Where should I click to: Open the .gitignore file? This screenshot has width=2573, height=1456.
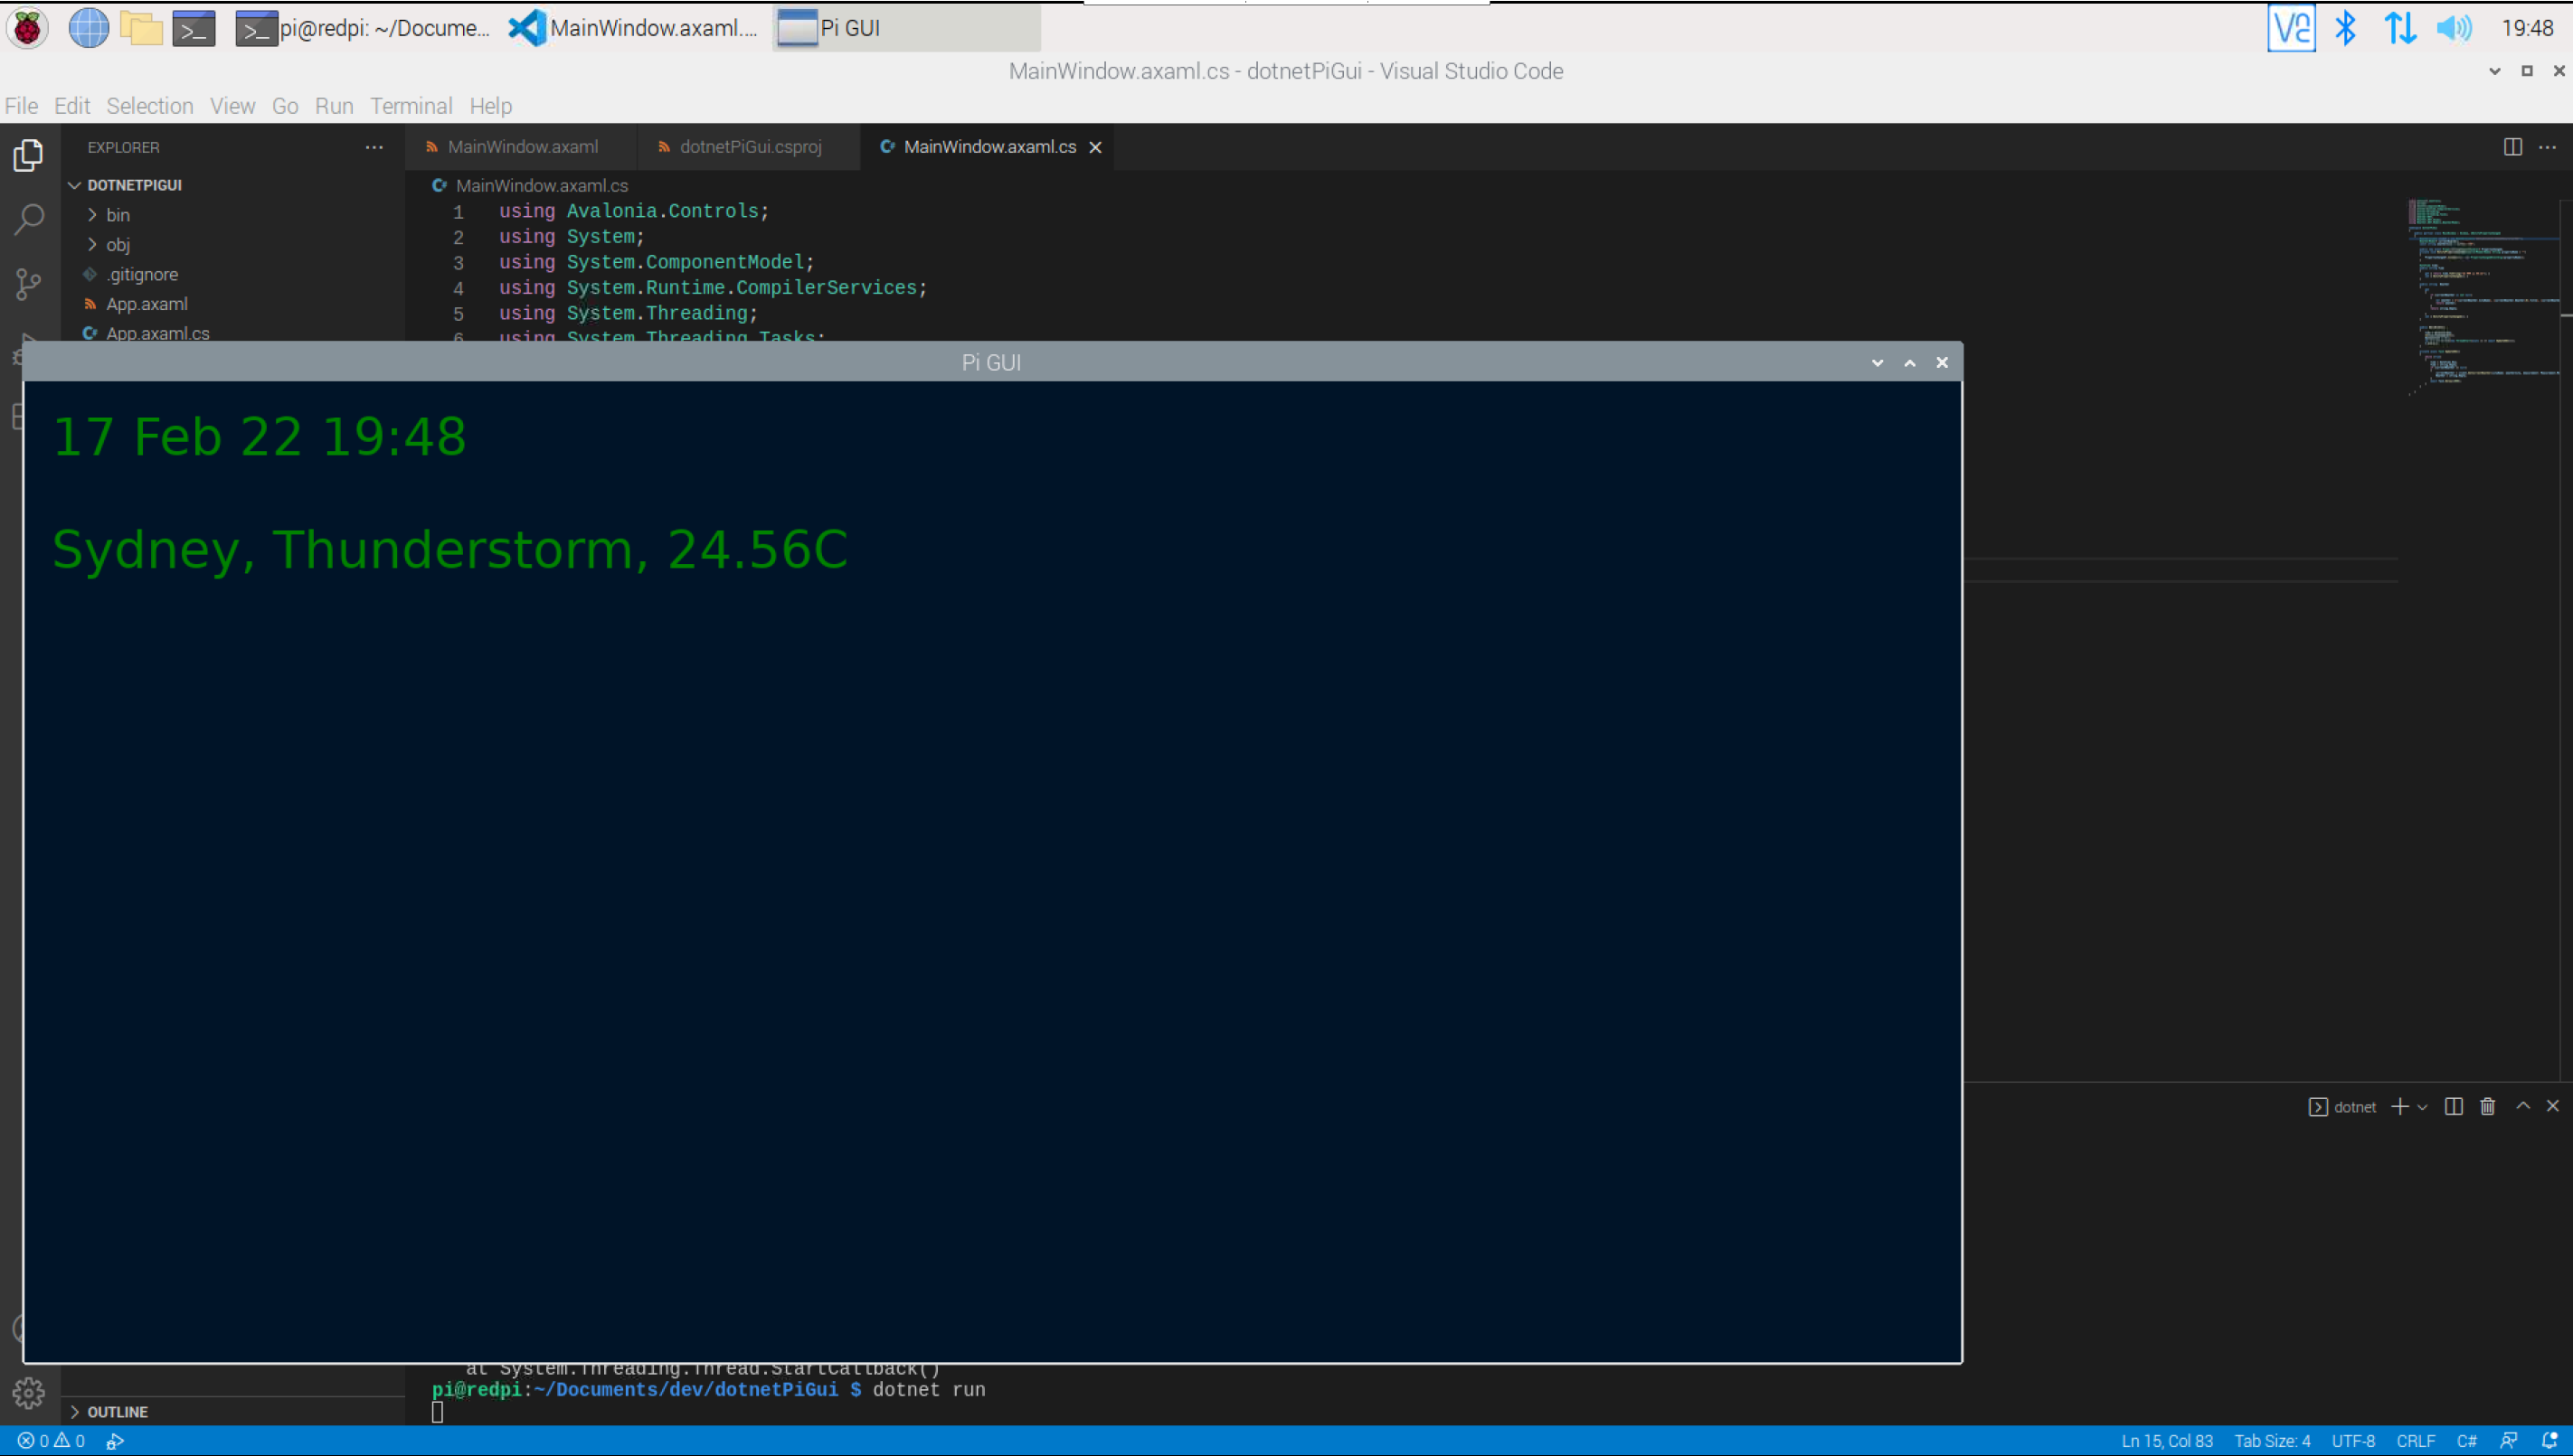[141, 274]
